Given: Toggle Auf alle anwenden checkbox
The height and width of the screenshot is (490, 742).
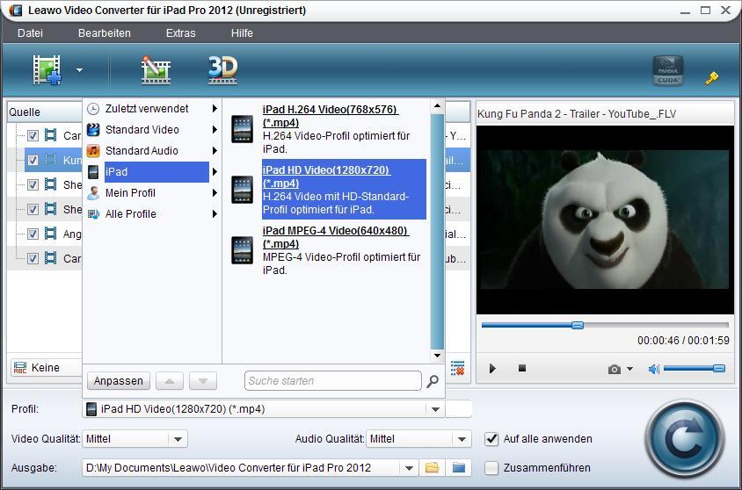Looking at the screenshot, I should point(491,439).
